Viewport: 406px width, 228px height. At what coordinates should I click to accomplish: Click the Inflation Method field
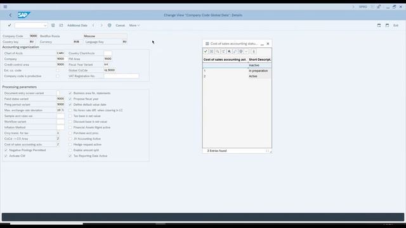(x=60, y=127)
